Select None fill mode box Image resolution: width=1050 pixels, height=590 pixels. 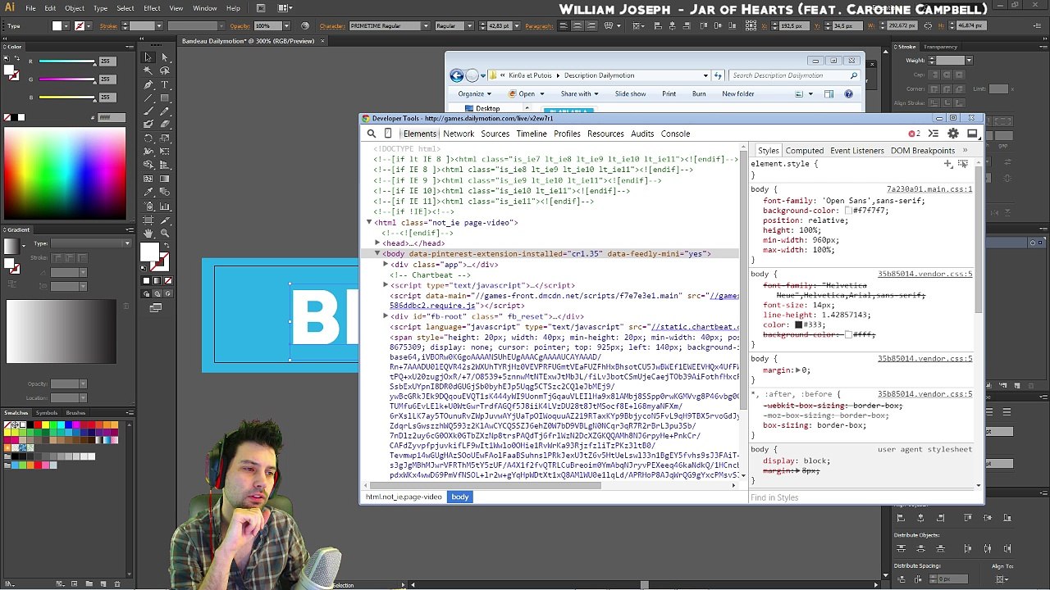tap(167, 281)
